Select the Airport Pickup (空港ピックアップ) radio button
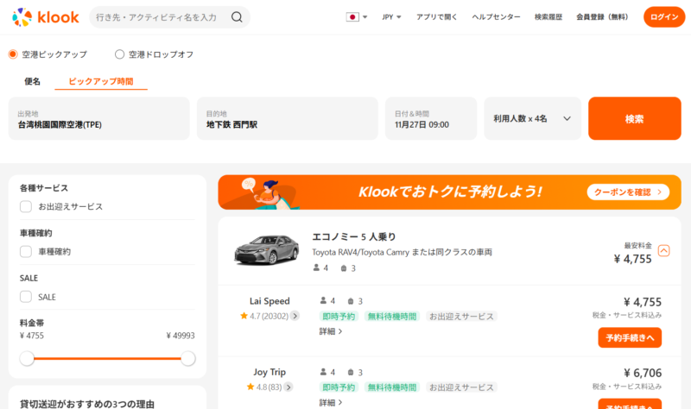Image resolution: width=691 pixels, height=409 pixels. [13, 54]
